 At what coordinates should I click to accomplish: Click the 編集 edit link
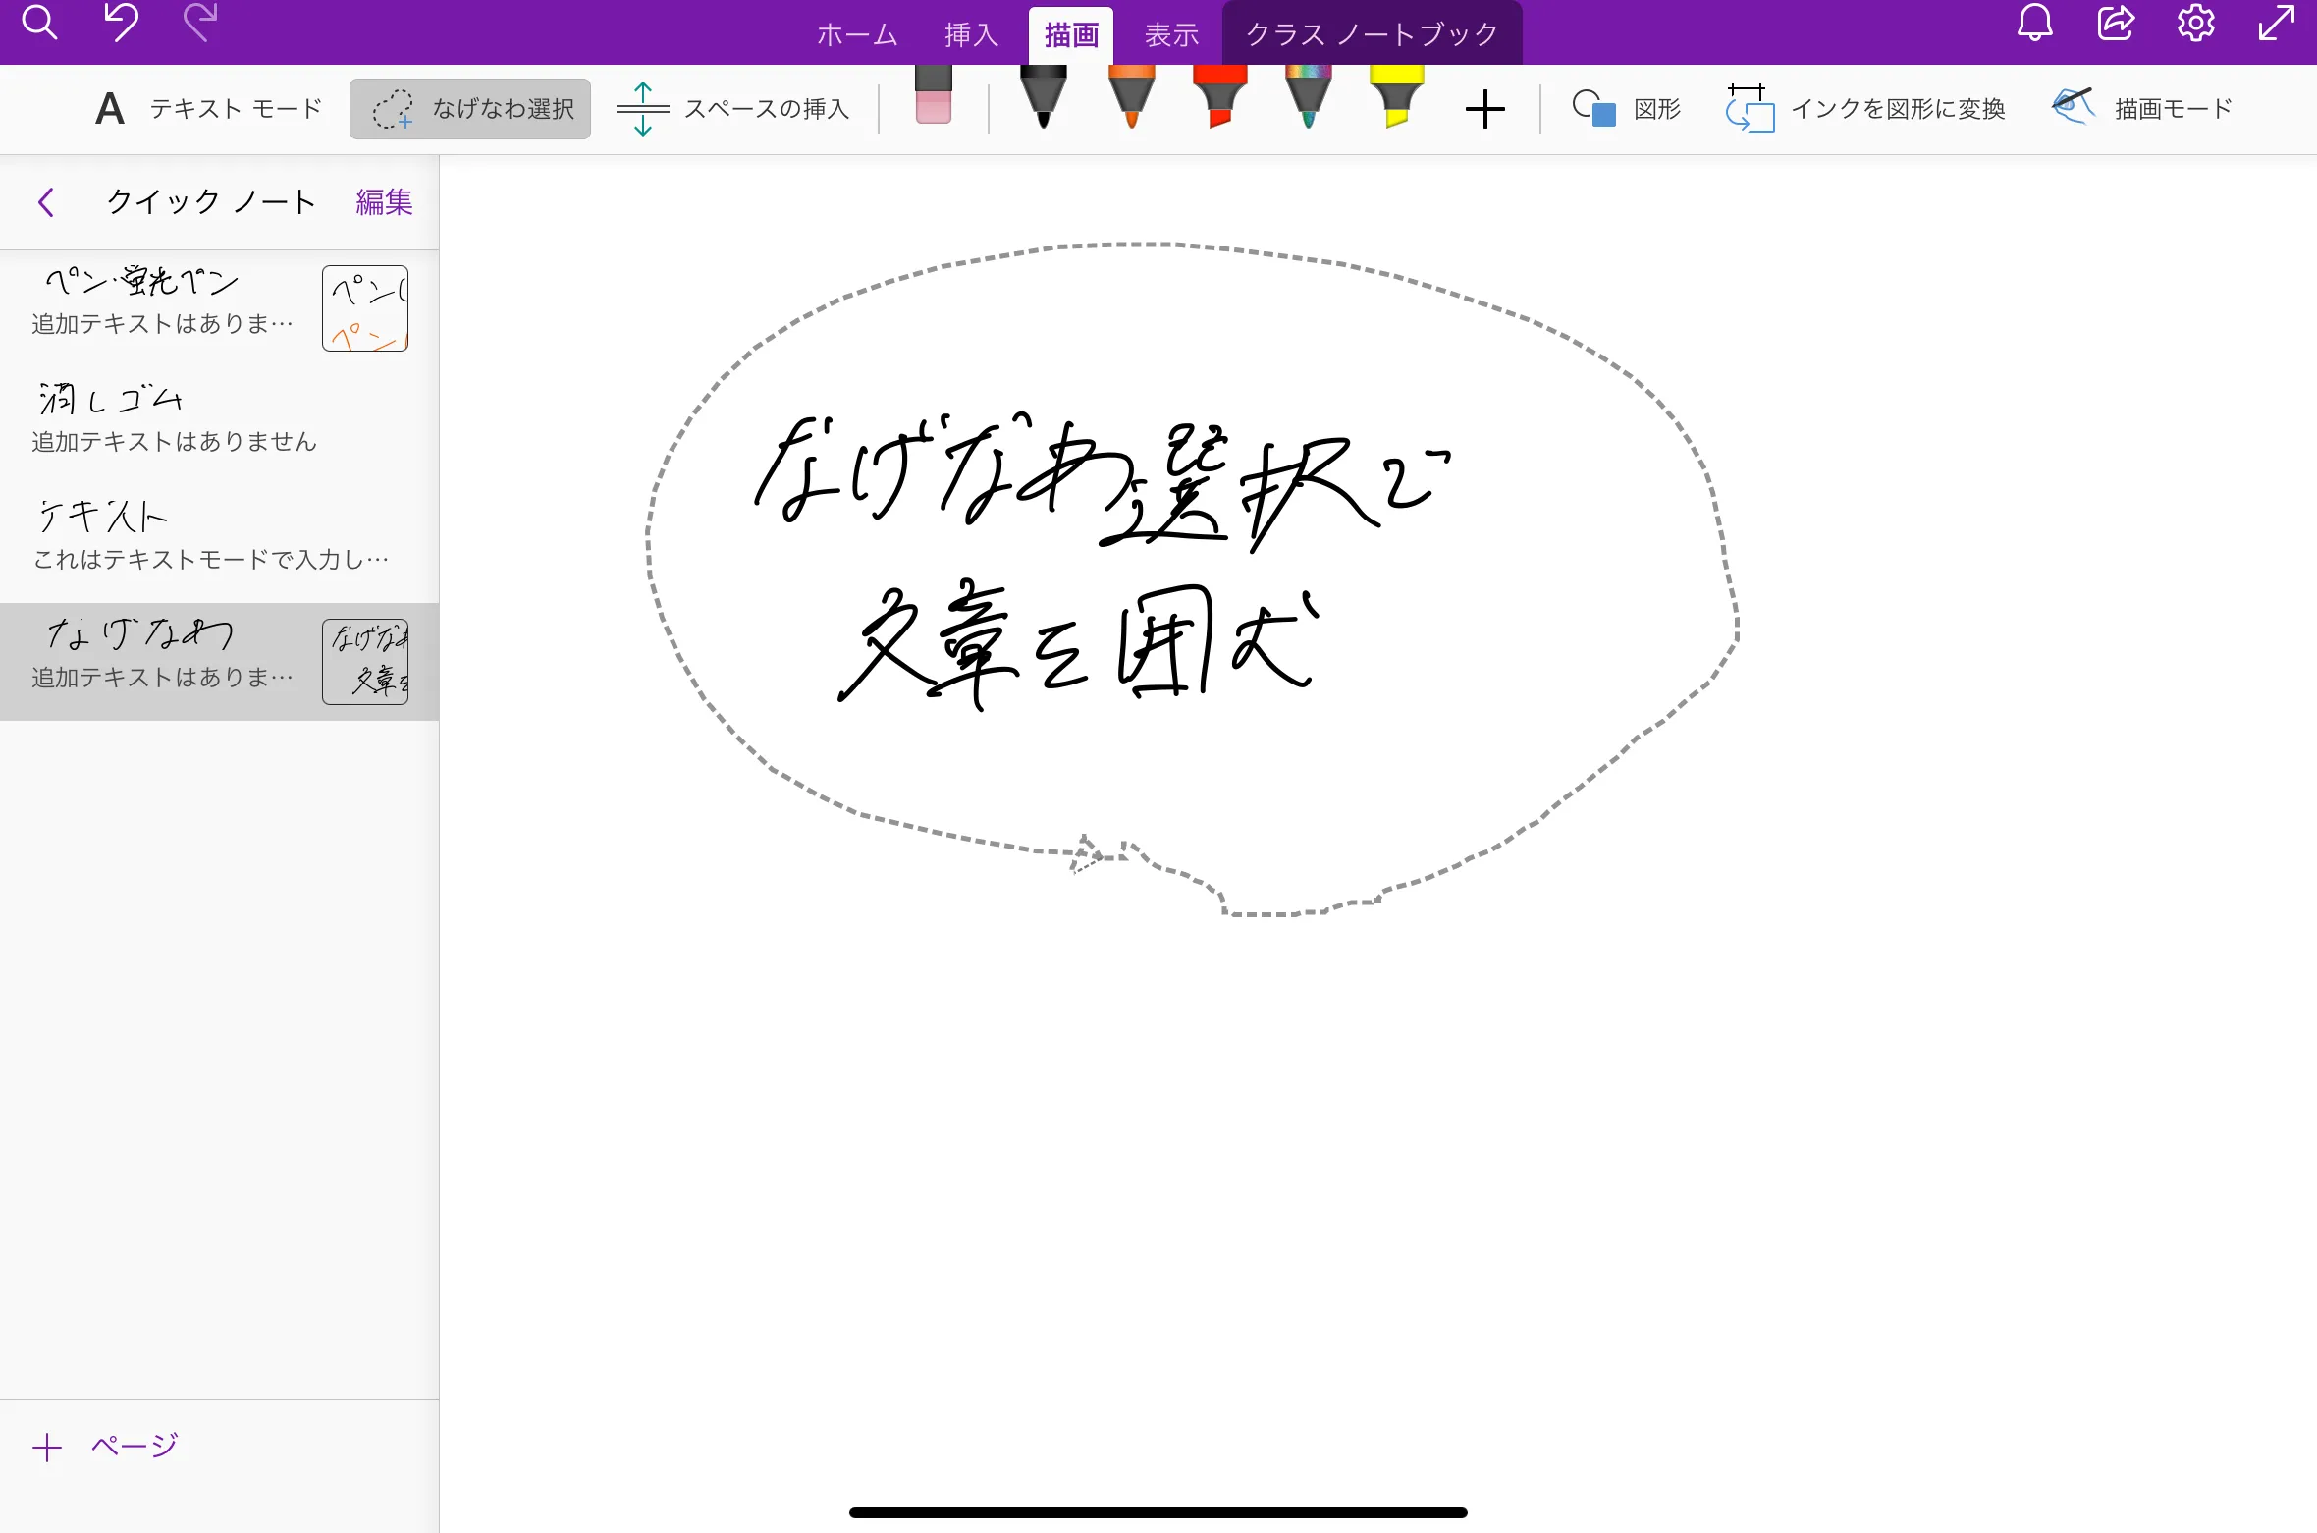(x=383, y=201)
